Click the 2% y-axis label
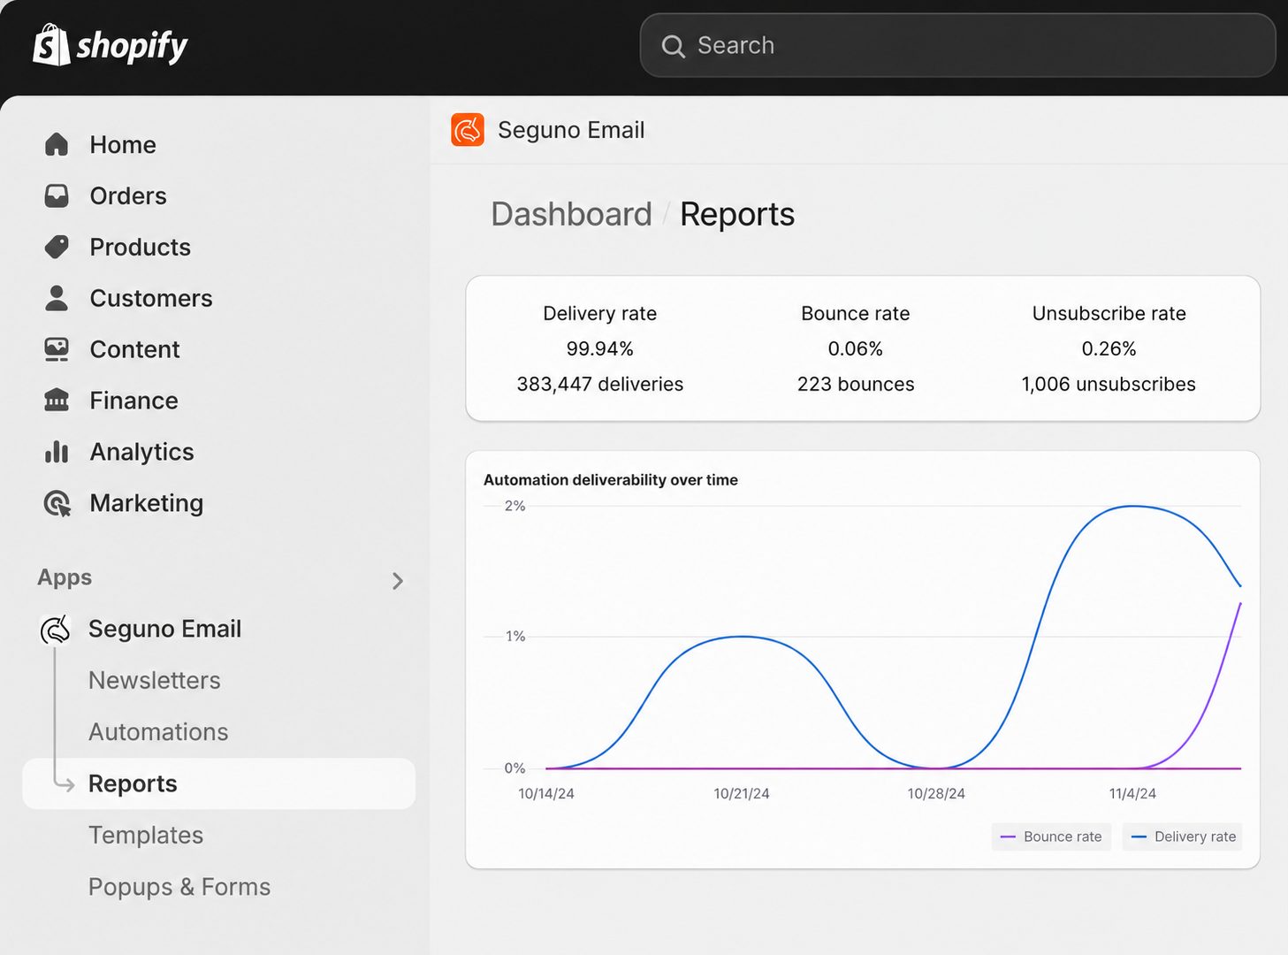1288x955 pixels. point(514,506)
